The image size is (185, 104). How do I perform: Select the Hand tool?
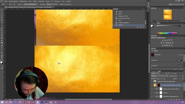pos(2,56)
